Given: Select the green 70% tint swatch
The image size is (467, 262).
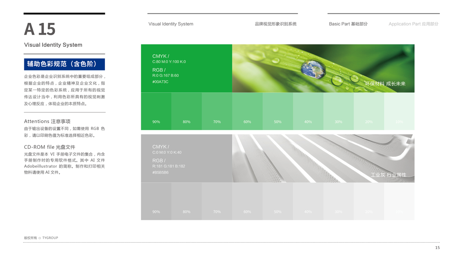Looking at the screenshot, I should point(217,111).
